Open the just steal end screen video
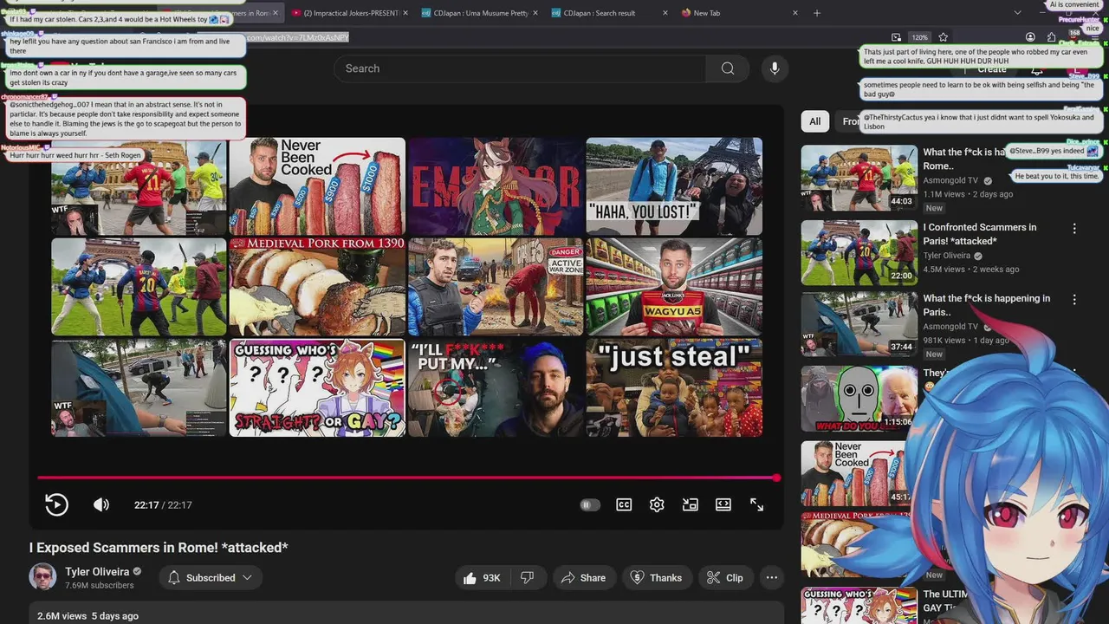 coord(674,387)
